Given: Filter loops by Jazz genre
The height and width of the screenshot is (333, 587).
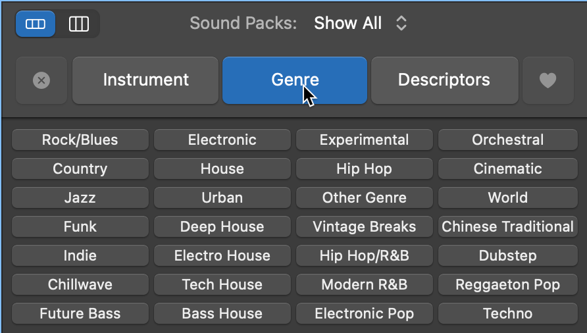Looking at the screenshot, I should coord(80,197).
